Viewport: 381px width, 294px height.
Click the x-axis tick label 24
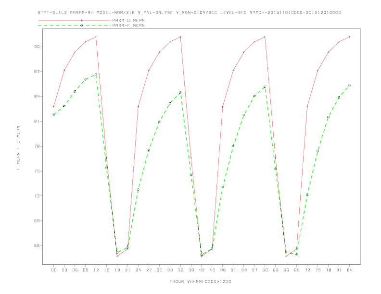tap(138, 270)
